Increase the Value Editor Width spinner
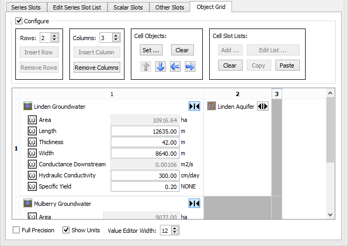 (176, 228)
